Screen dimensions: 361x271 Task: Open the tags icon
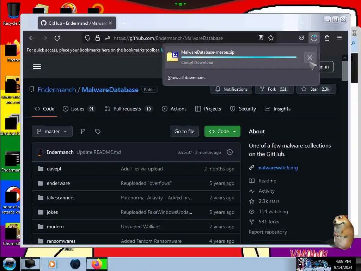pyautogui.click(x=98, y=131)
